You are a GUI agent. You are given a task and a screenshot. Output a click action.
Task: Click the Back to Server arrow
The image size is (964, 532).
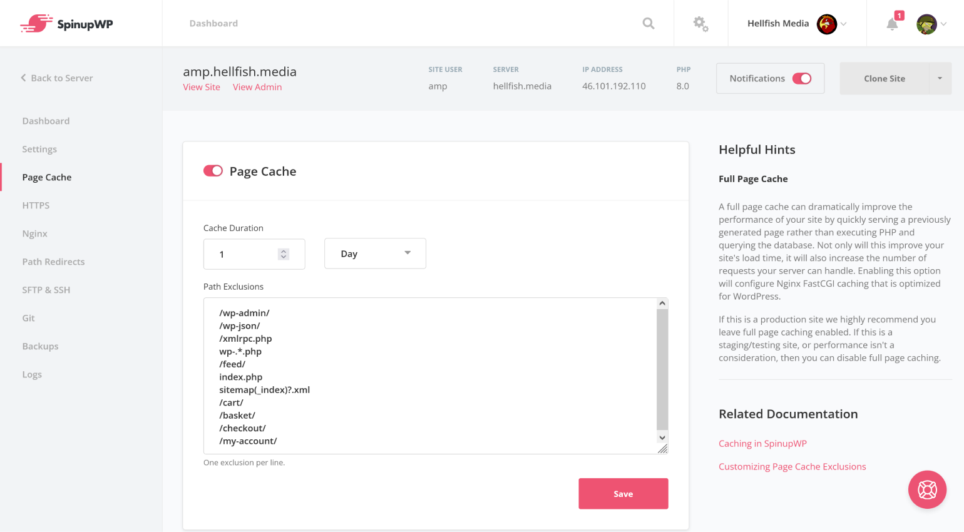(x=24, y=78)
